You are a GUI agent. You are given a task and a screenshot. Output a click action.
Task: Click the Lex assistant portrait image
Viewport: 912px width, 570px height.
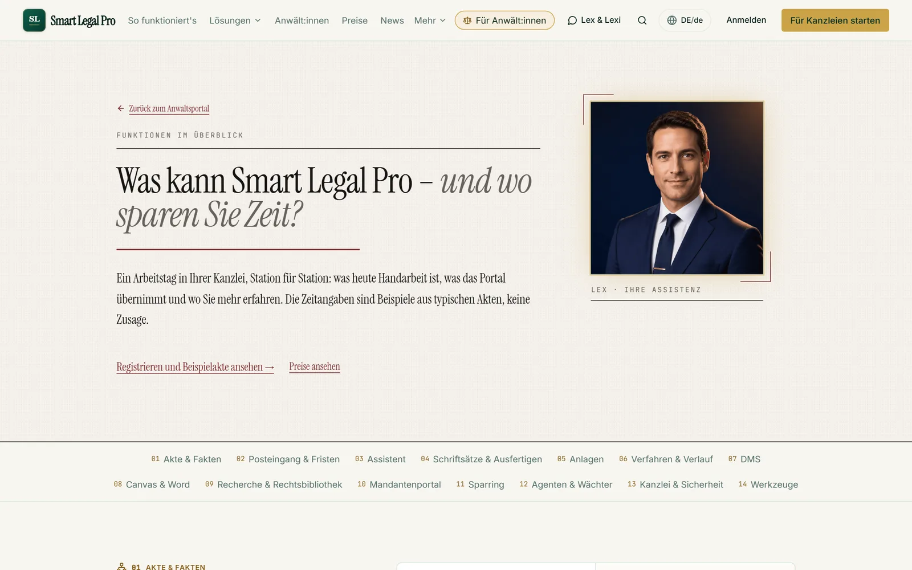point(677,188)
